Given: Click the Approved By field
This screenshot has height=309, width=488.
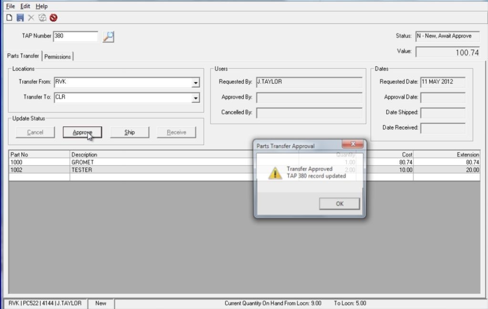Looking at the screenshot, I should click(x=310, y=97).
